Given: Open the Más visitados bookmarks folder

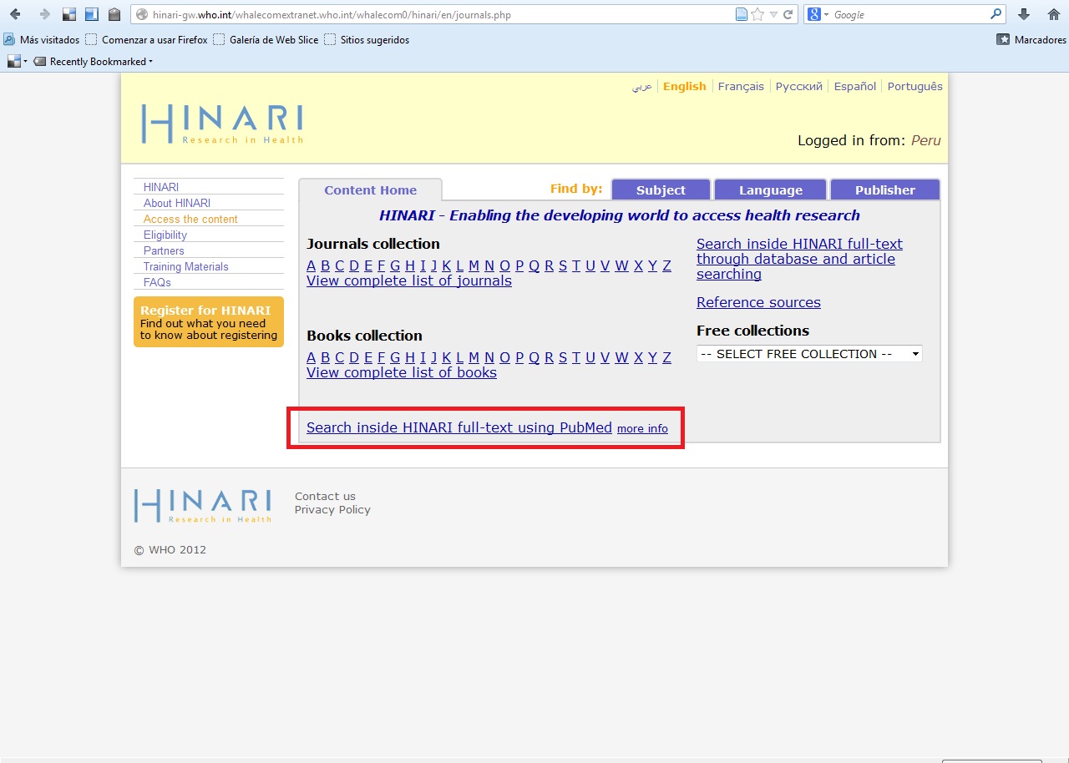Looking at the screenshot, I should point(47,39).
